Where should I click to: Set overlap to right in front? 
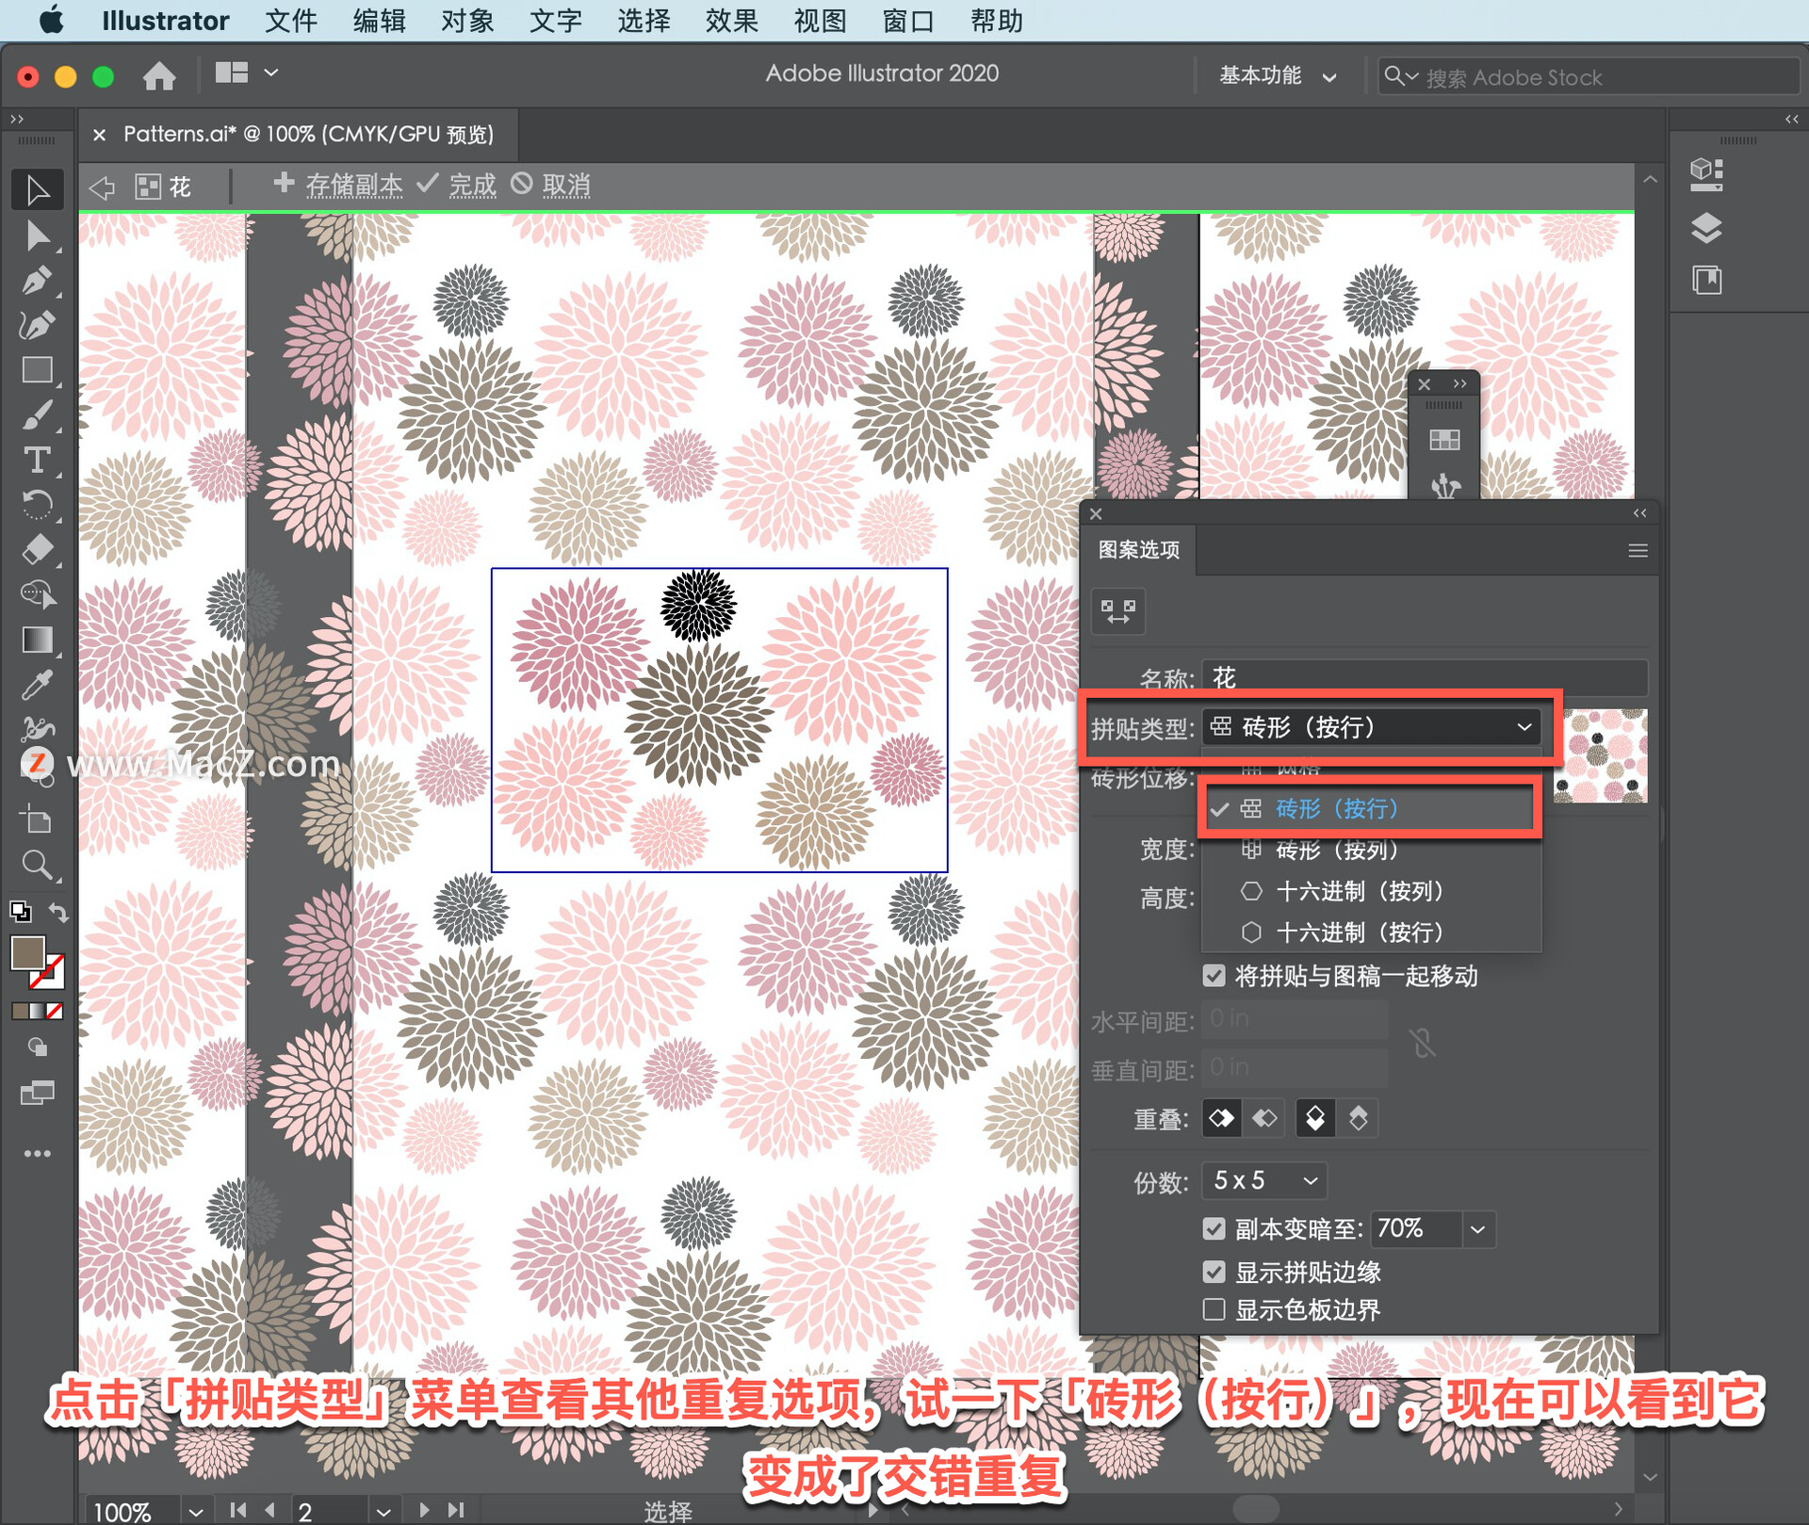click(1264, 1119)
